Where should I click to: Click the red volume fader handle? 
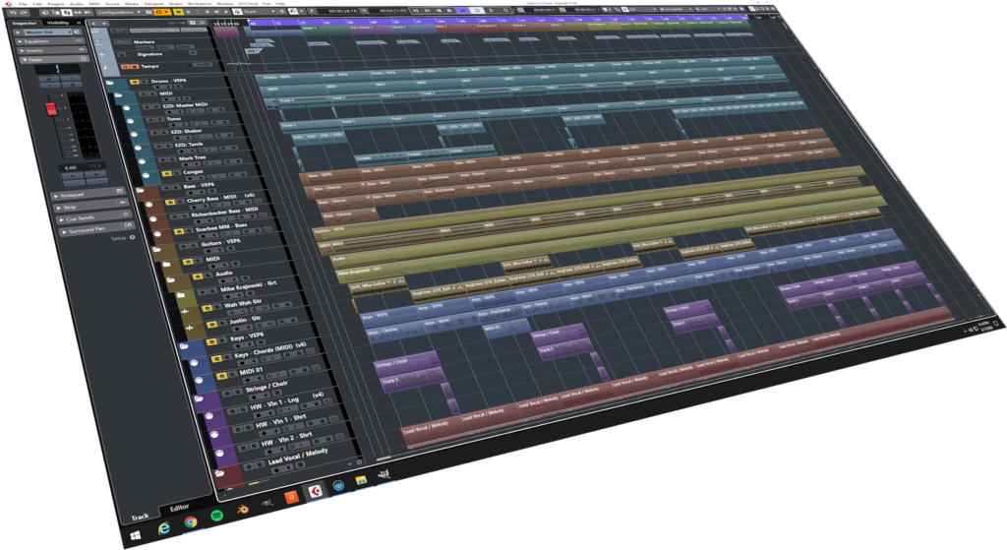[51, 108]
